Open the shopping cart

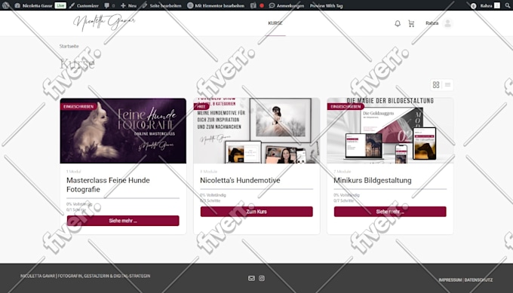pyautogui.click(x=411, y=23)
